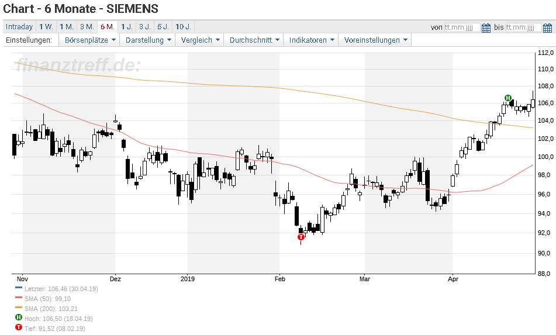Viewport: 556px width, 335px height.
Task: Switch to the 3 M. timeframe tab
Action: tap(87, 26)
